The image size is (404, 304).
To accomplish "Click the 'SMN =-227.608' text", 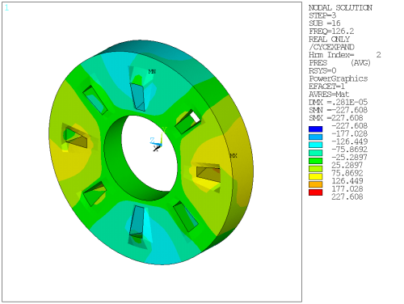I will coord(338,110).
